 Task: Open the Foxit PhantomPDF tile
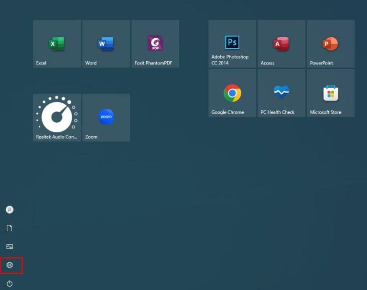(x=155, y=43)
